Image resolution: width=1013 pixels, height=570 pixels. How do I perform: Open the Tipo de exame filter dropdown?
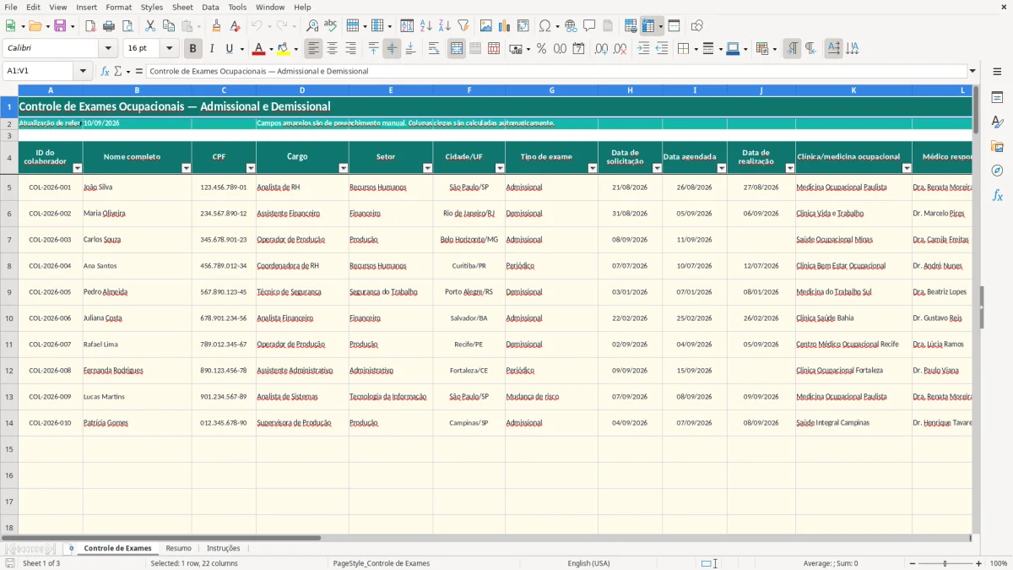point(592,168)
